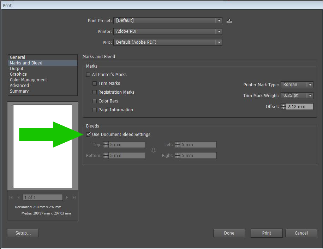
Task: Go to first page in preview
Action: [11, 198]
